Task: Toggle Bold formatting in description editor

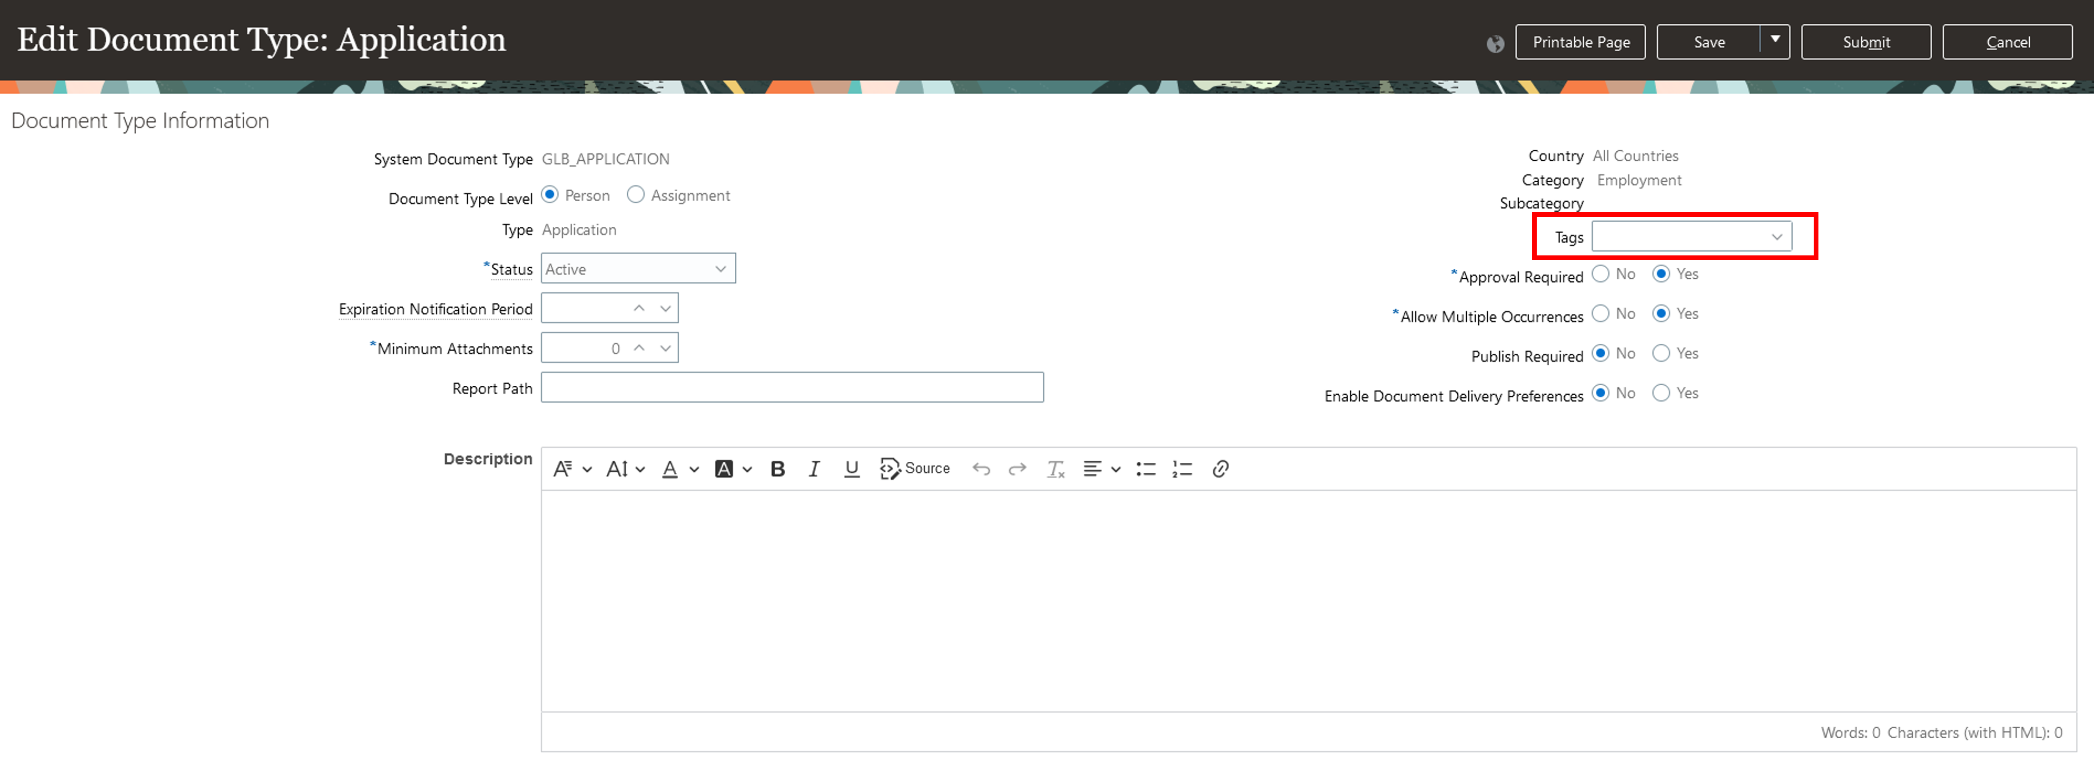Action: click(777, 469)
